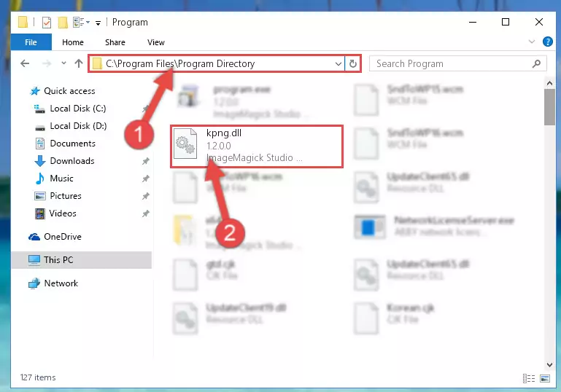Click the folder icon in title bar

[x=23, y=22]
